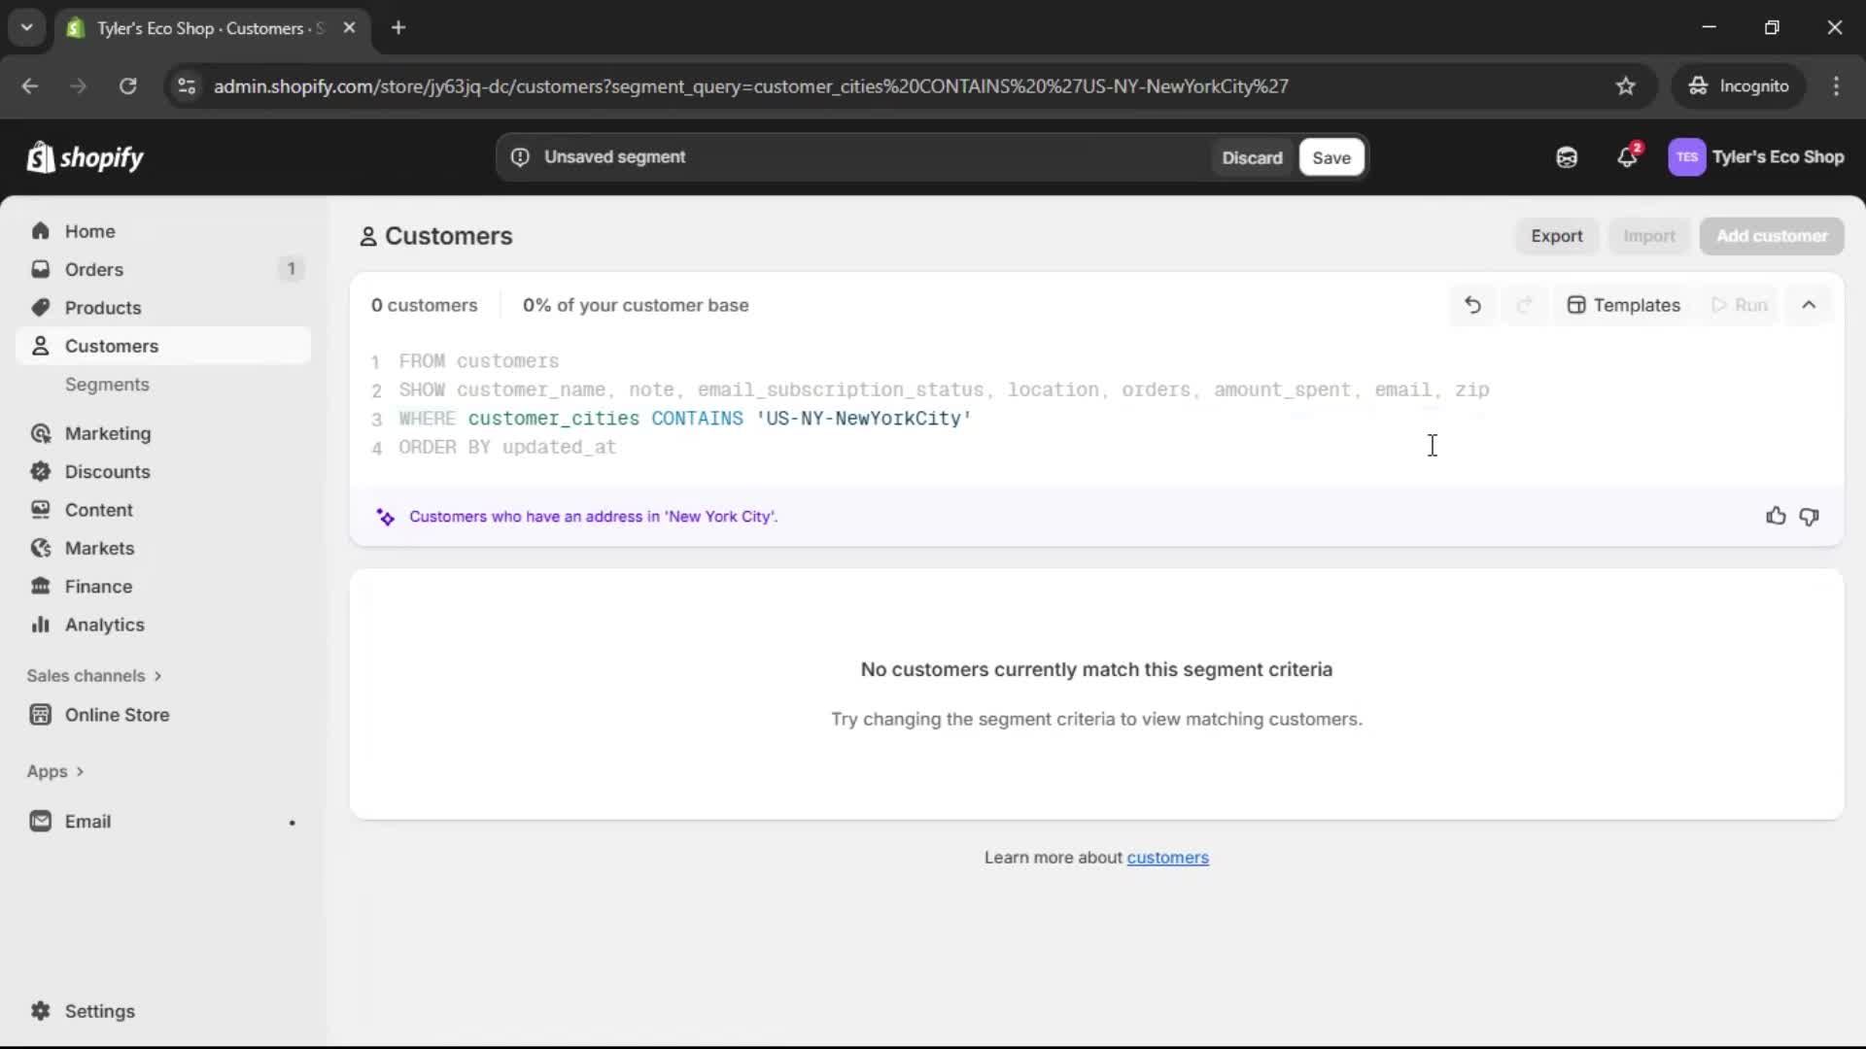Click the redo arrow in segment editor
The image size is (1866, 1049).
[1524, 304]
